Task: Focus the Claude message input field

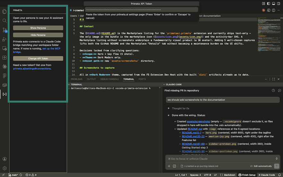Action: 221,159
